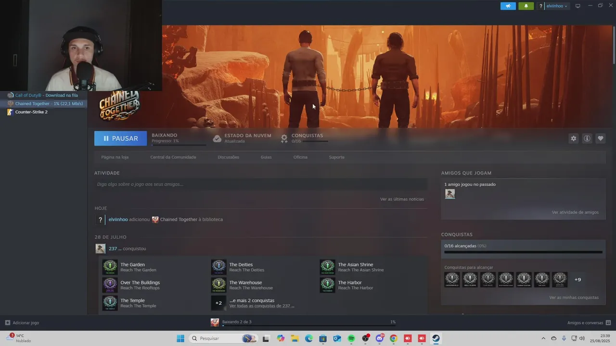
Task: Open the elviinhoo profile link in activity
Action: 118,220
